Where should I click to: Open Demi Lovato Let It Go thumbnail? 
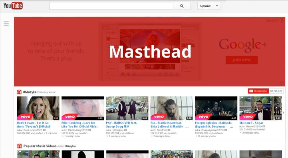pyautogui.click(x=38, y=108)
